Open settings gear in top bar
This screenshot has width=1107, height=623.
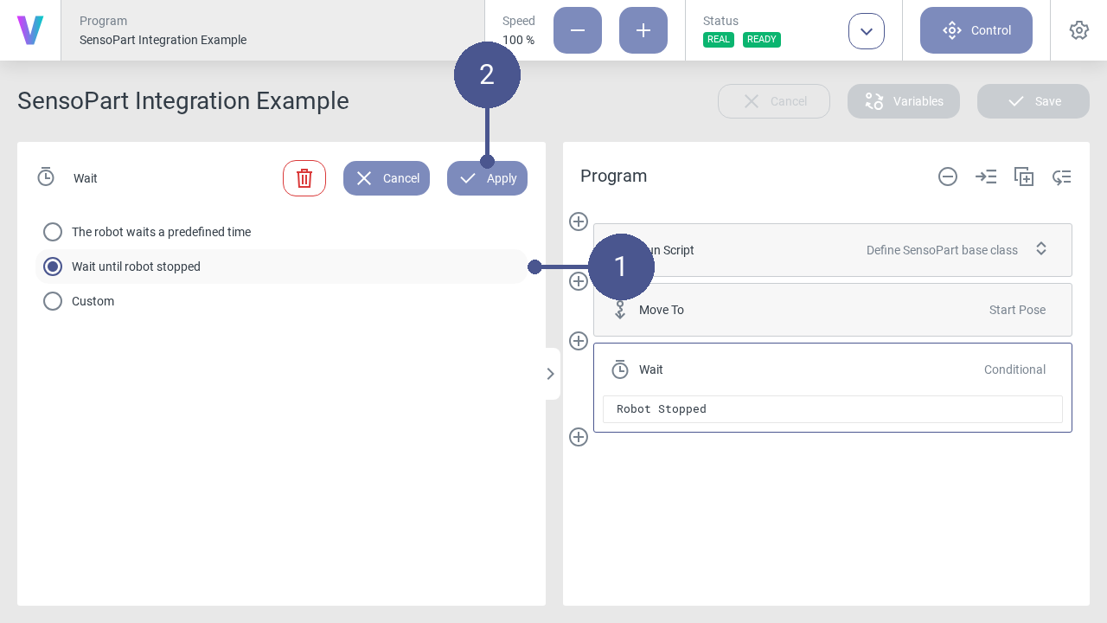coord(1078,30)
